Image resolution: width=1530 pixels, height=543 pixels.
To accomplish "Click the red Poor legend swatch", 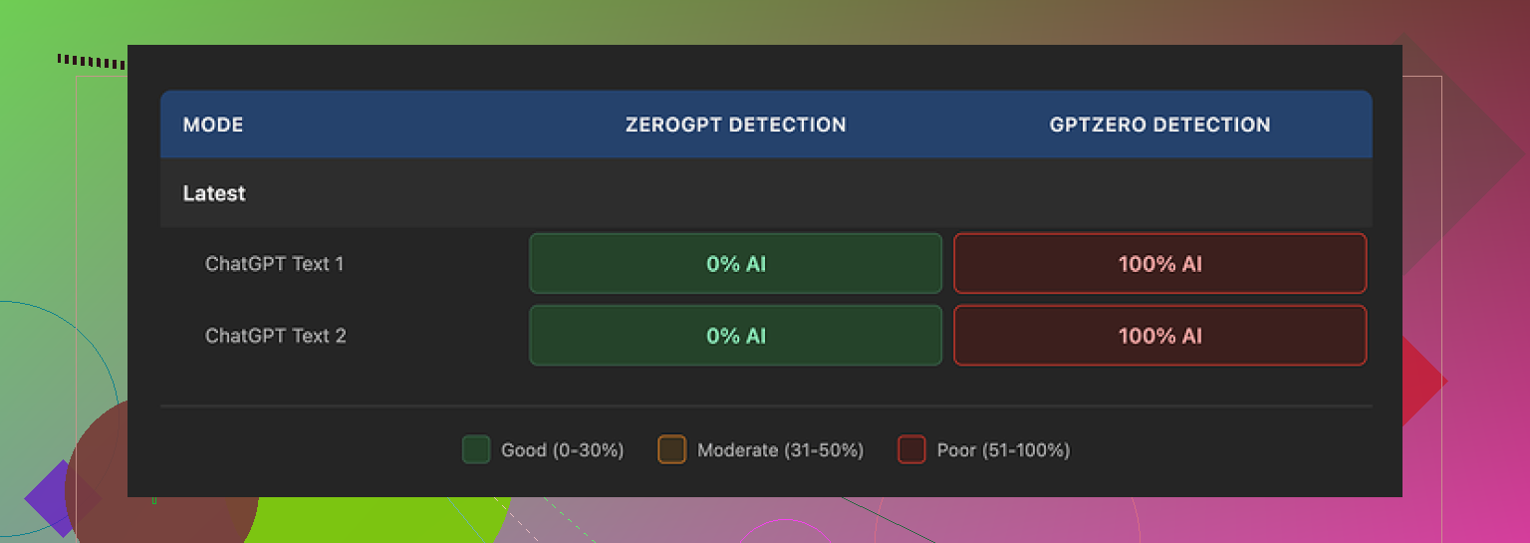I will point(911,450).
